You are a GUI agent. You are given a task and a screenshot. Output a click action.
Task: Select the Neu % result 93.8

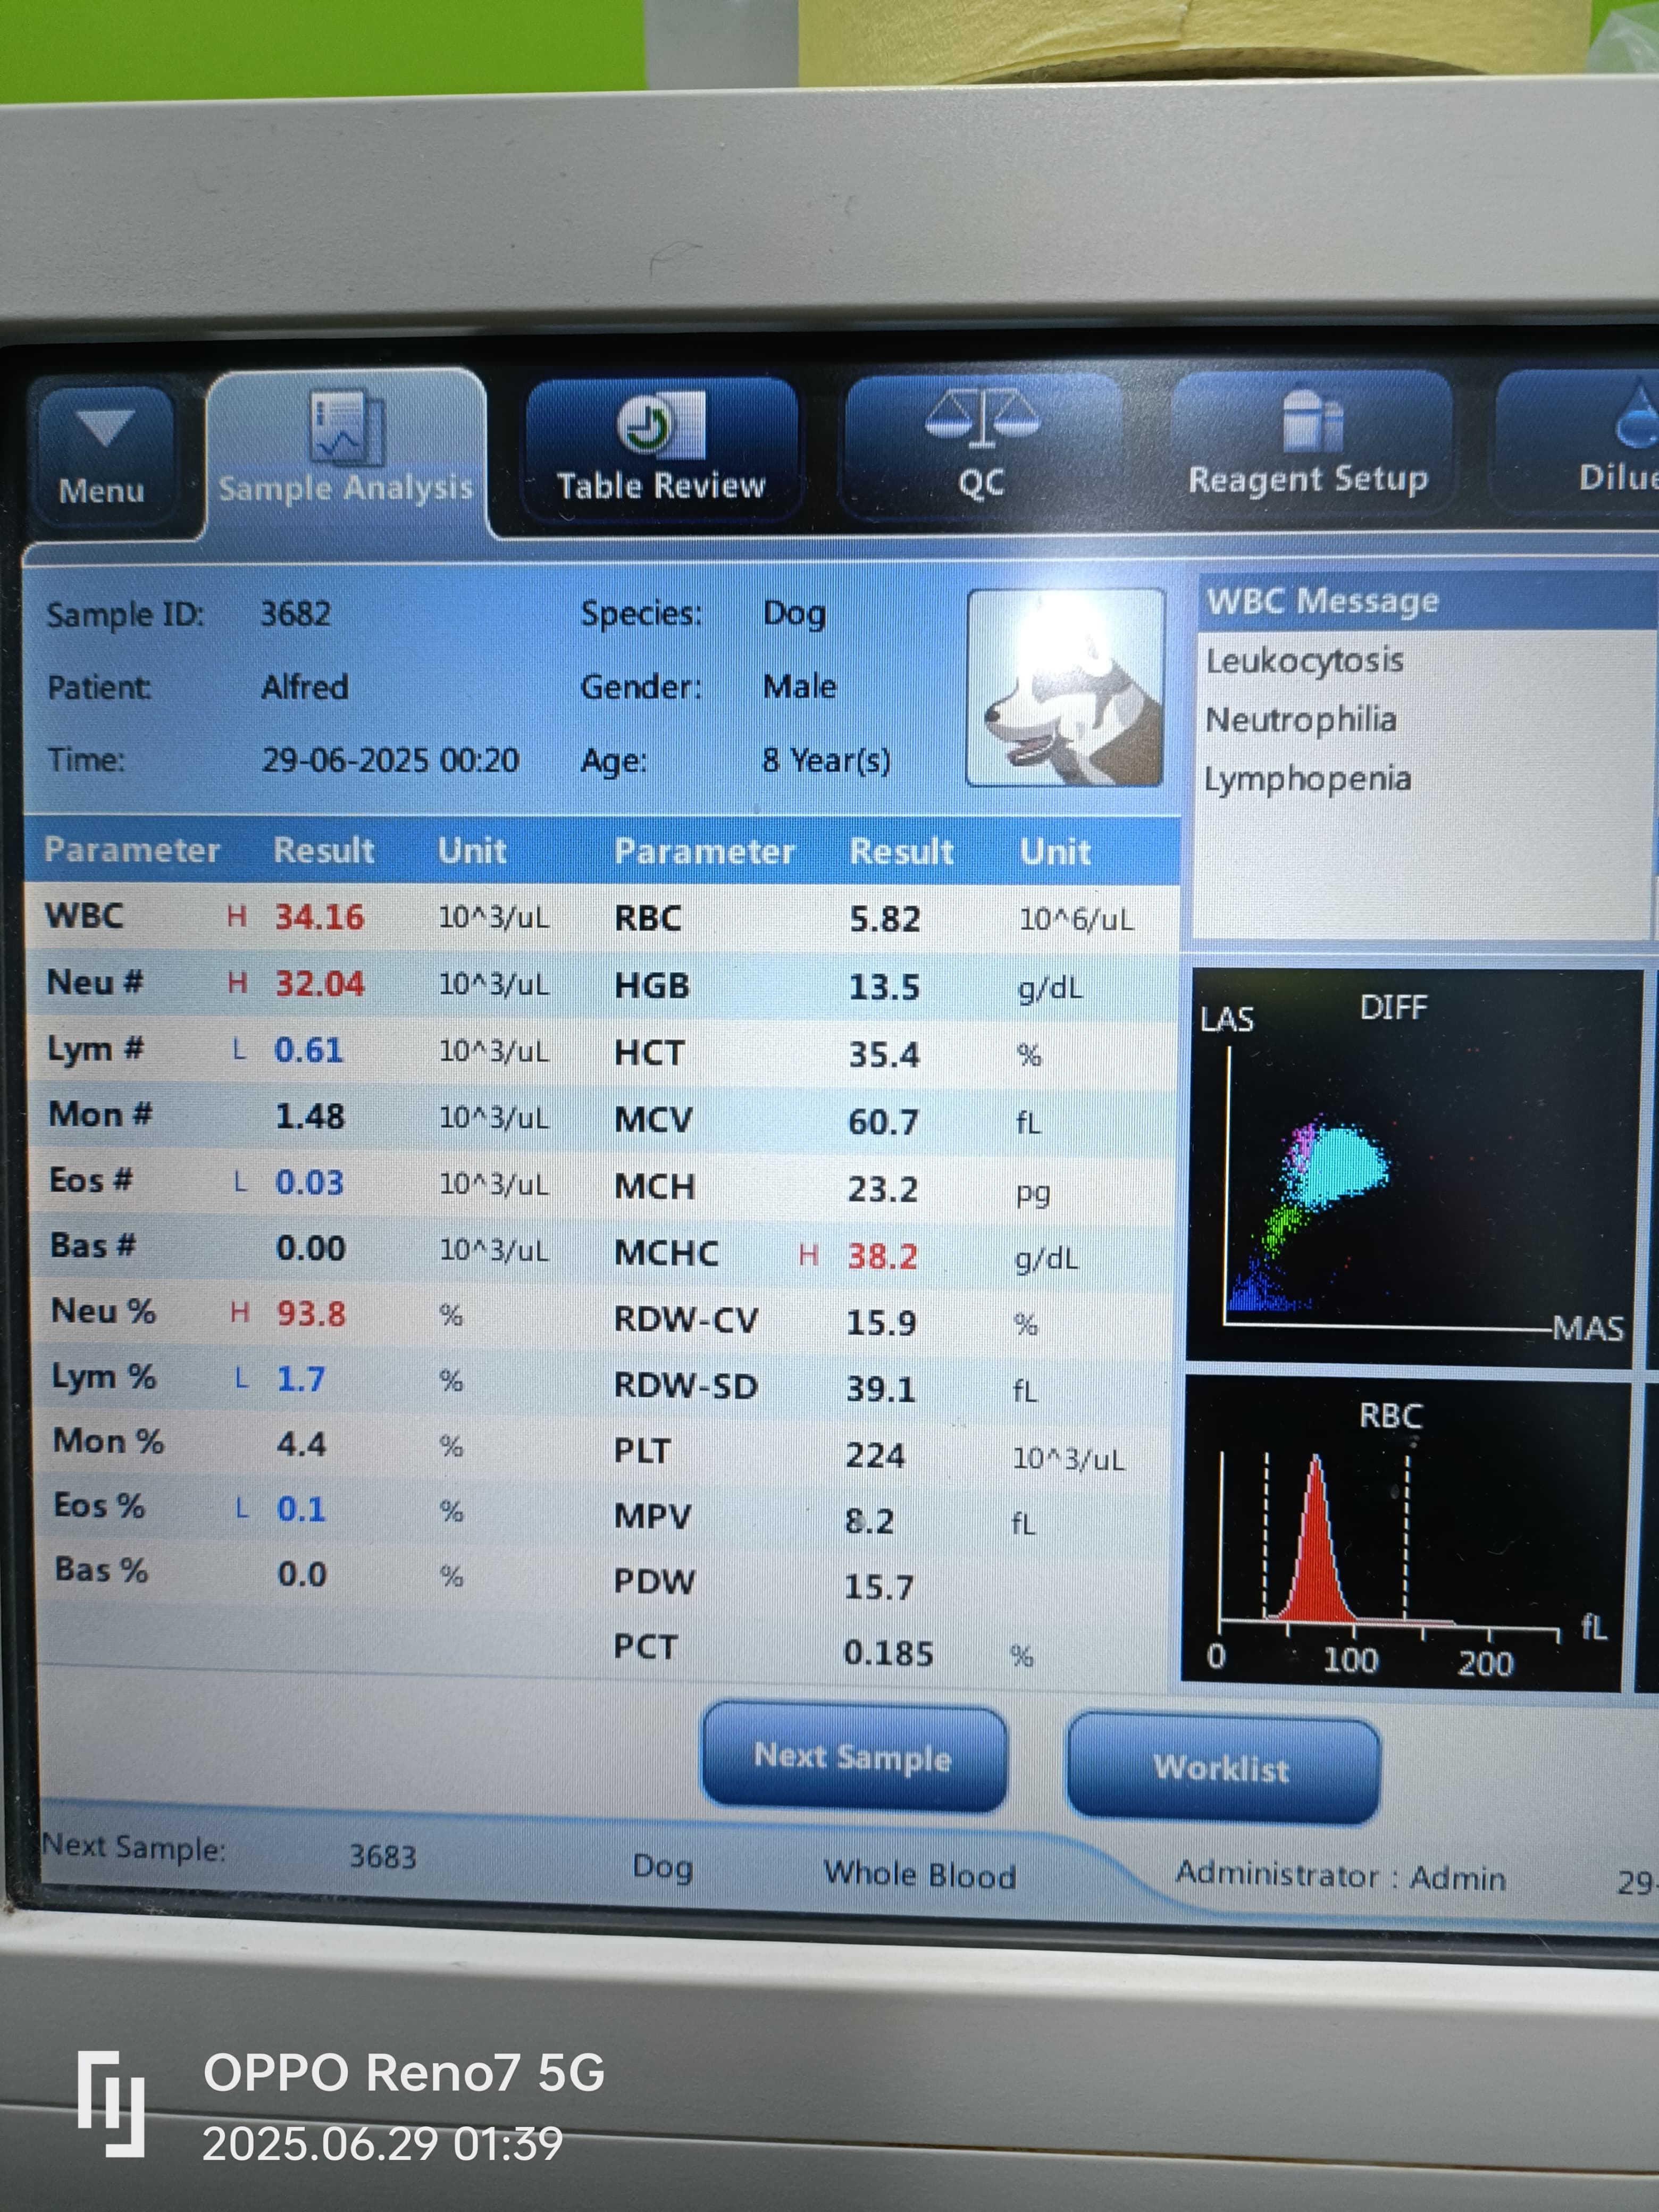pyautogui.click(x=311, y=1313)
